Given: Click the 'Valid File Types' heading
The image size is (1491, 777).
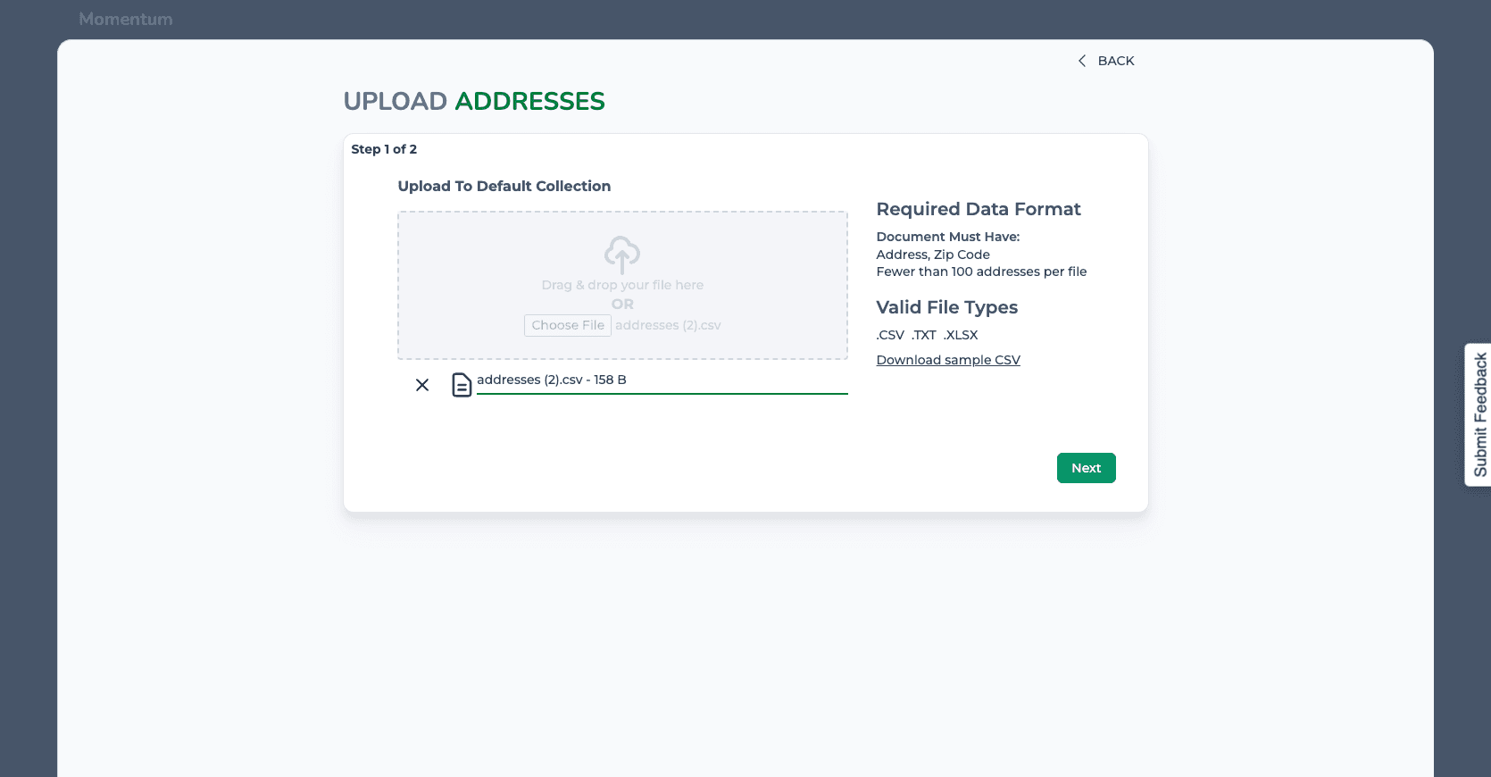Looking at the screenshot, I should click(x=947, y=307).
